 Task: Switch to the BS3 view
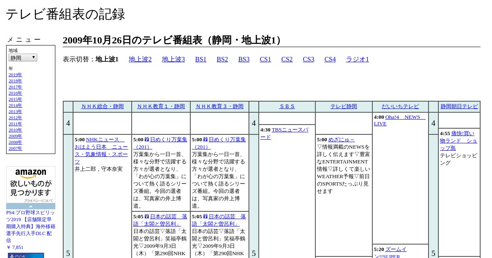click(244, 59)
